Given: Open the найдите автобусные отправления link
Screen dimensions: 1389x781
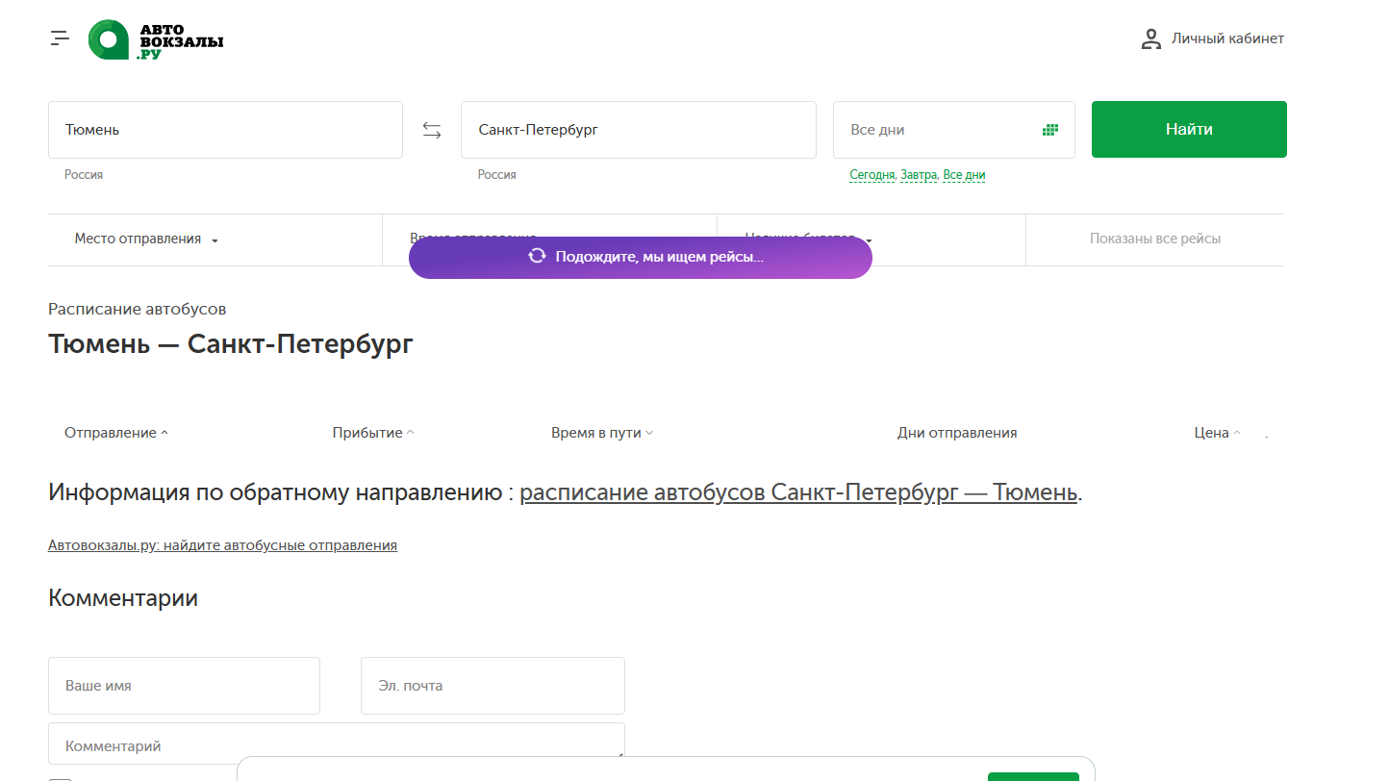Looking at the screenshot, I should [222, 545].
